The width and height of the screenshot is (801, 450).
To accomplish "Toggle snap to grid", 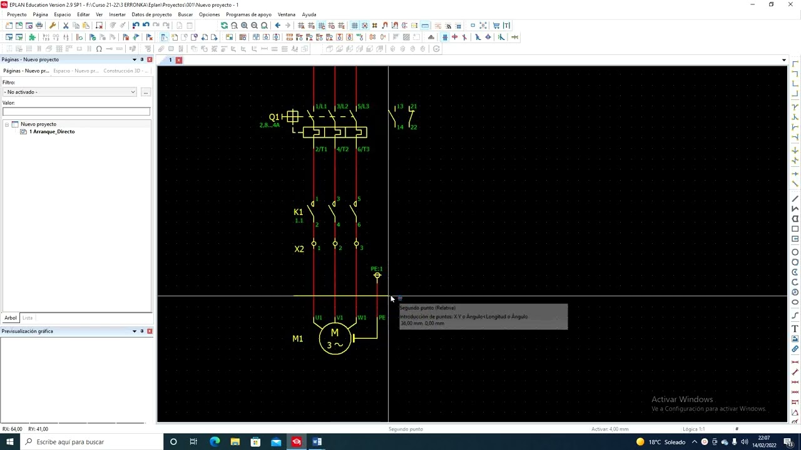I will pos(365,26).
